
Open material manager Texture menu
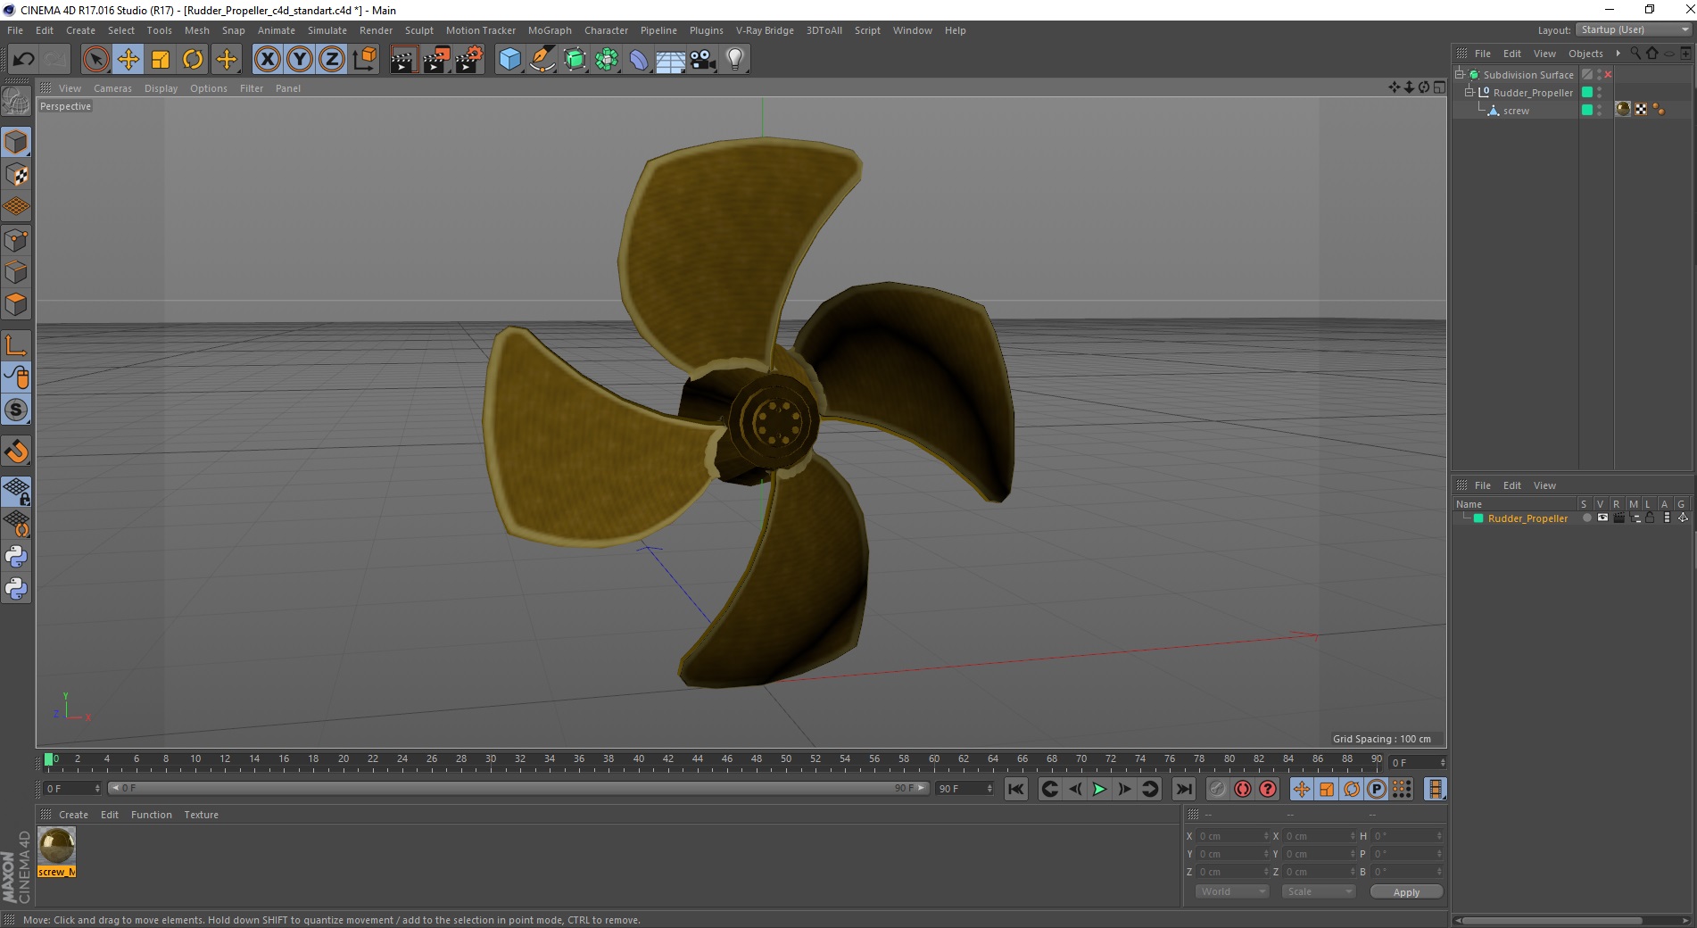tap(201, 815)
